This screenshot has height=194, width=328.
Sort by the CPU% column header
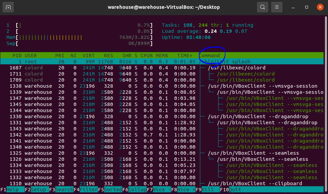[x=147, y=56]
